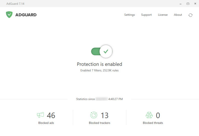Click the Blocked ads megaphone icon
199x136 pixels.
point(40,115)
